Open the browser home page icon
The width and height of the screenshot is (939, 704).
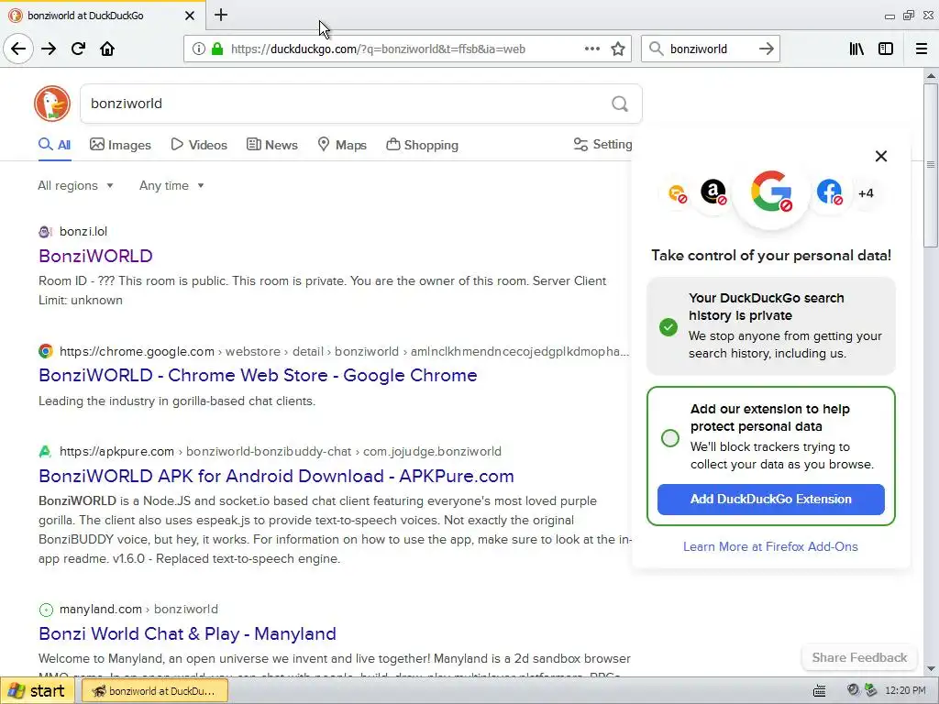coord(107,49)
